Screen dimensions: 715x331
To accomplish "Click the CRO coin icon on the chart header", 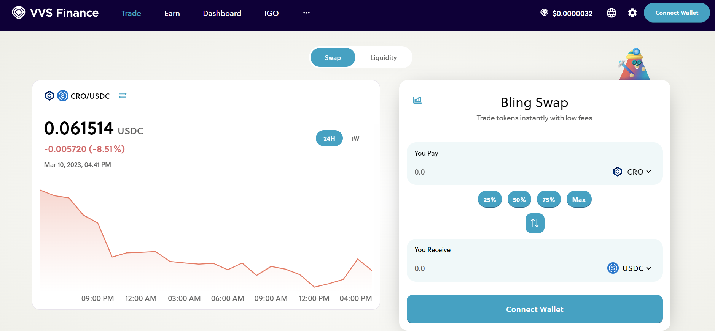I will coord(49,96).
